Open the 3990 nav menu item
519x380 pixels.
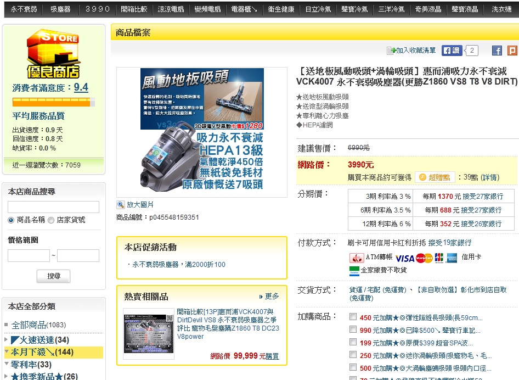pyautogui.click(x=97, y=9)
